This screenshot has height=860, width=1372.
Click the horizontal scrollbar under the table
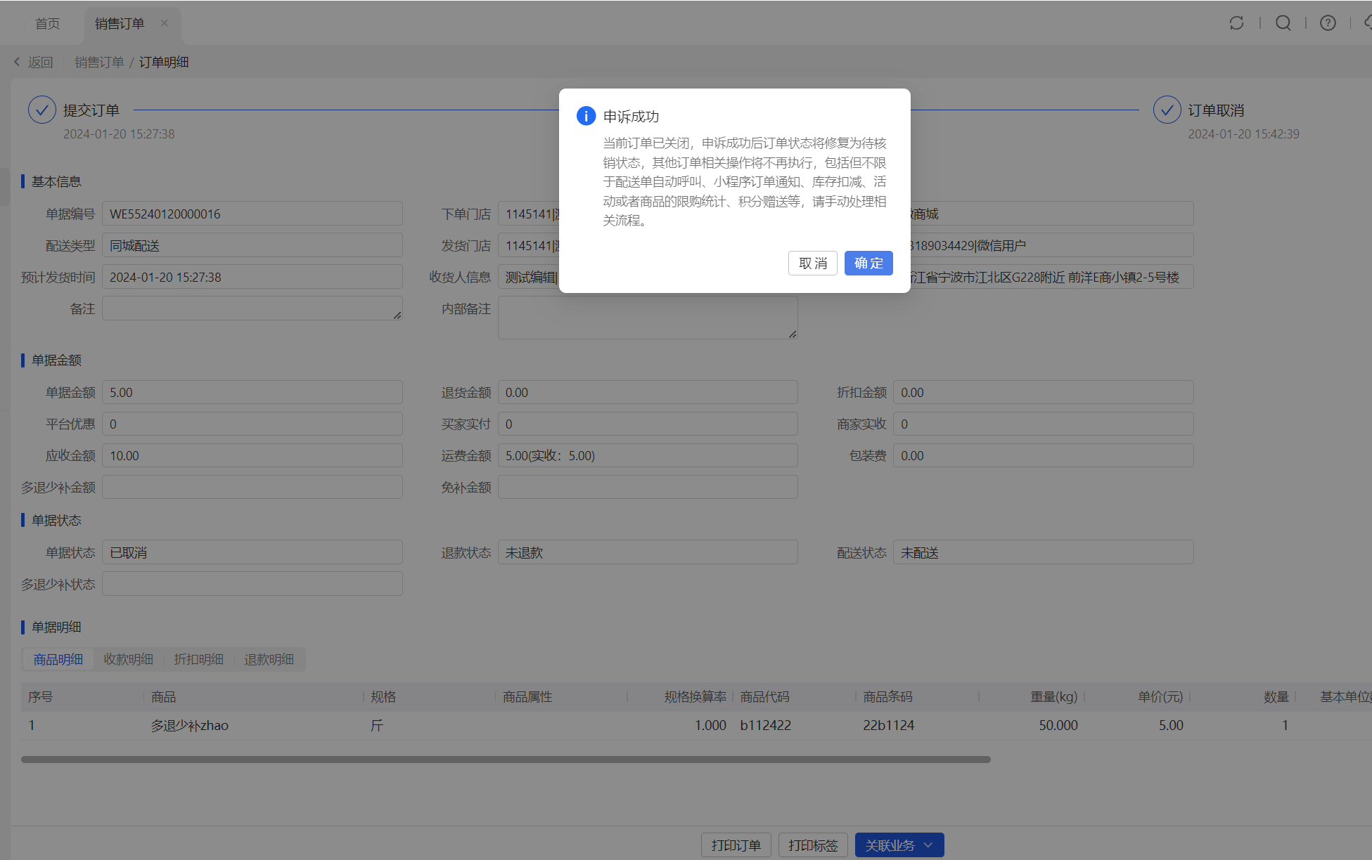tap(506, 760)
